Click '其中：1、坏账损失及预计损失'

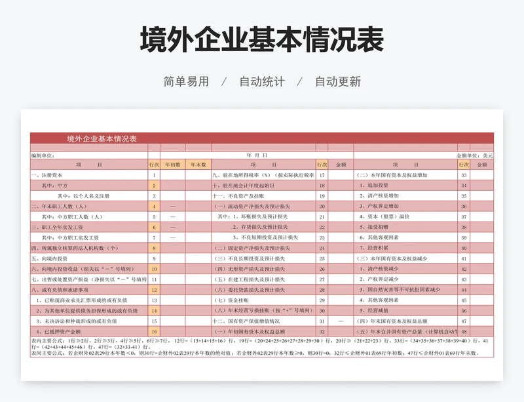click(263, 216)
